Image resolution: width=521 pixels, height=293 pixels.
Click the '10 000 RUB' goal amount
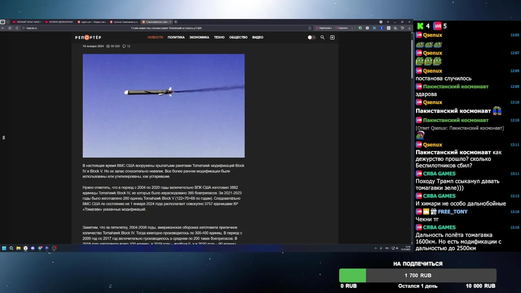pyautogui.click(x=480, y=286)
